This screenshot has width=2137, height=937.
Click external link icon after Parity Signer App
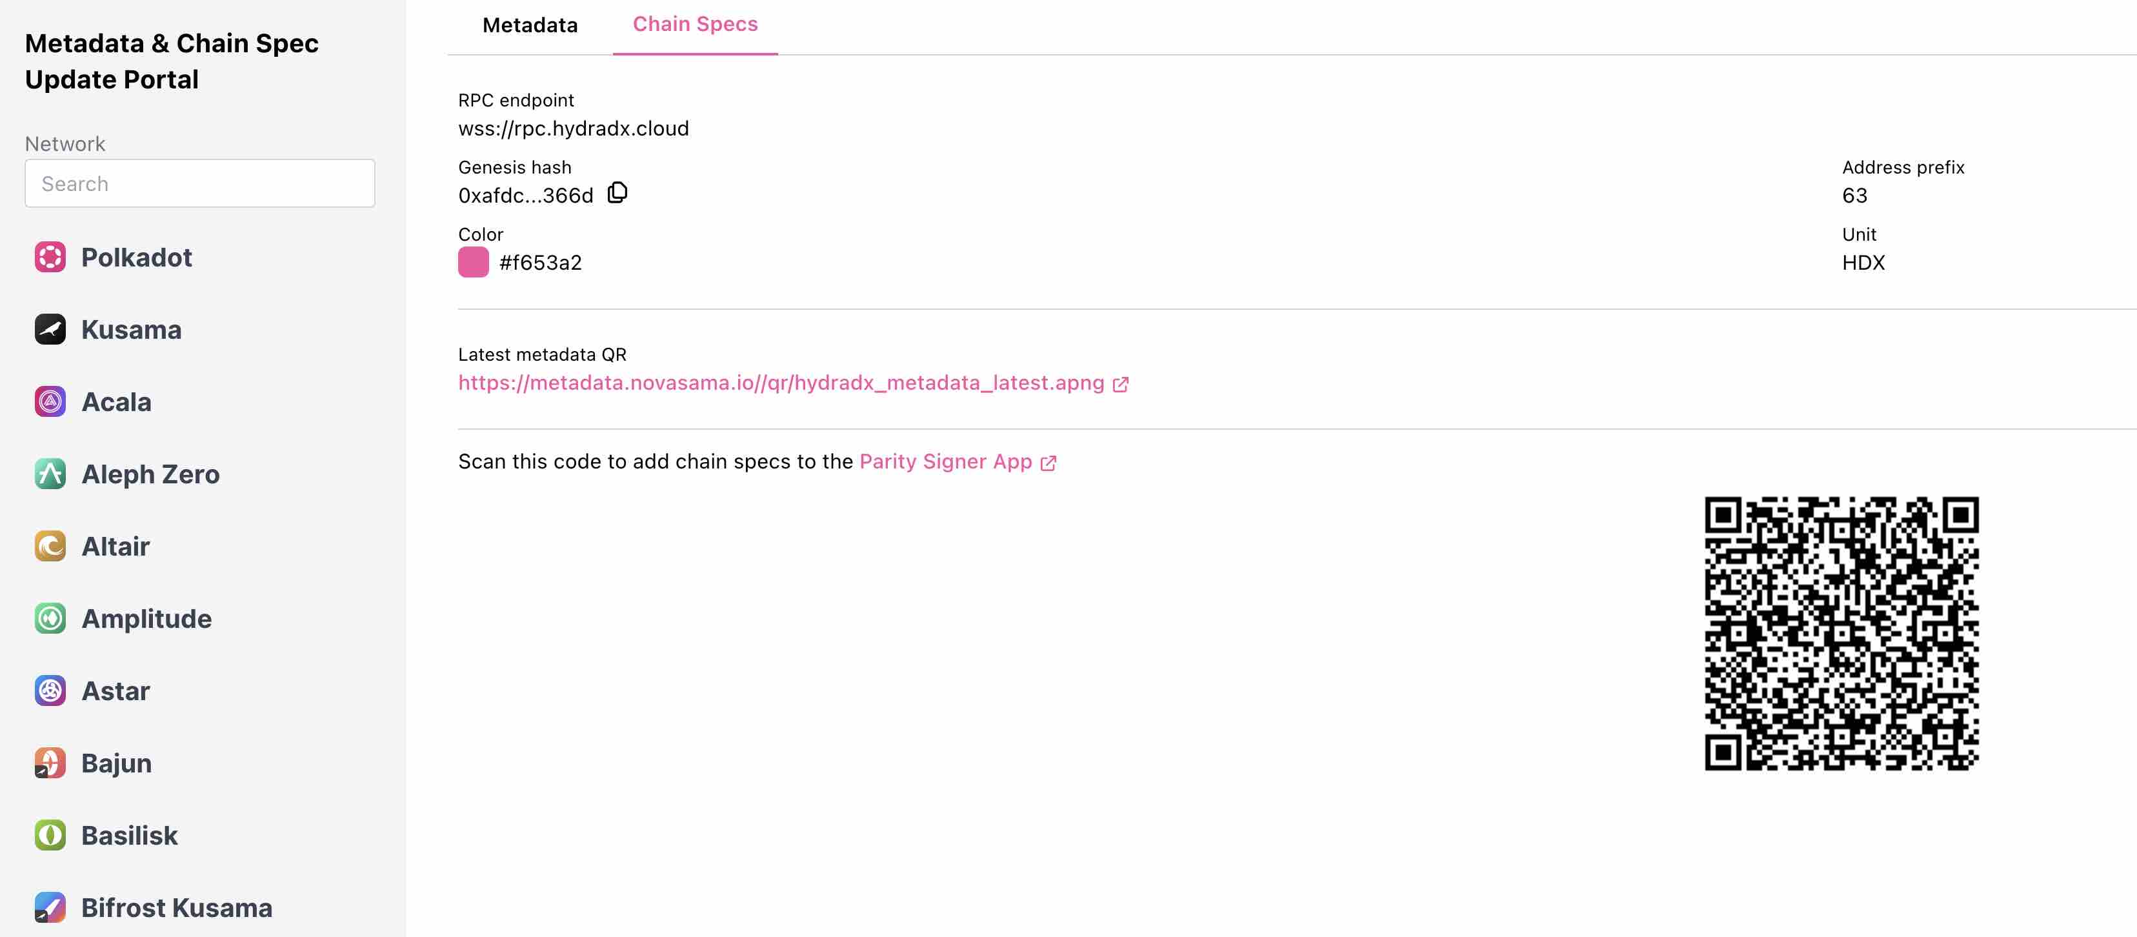point(1048,463)
